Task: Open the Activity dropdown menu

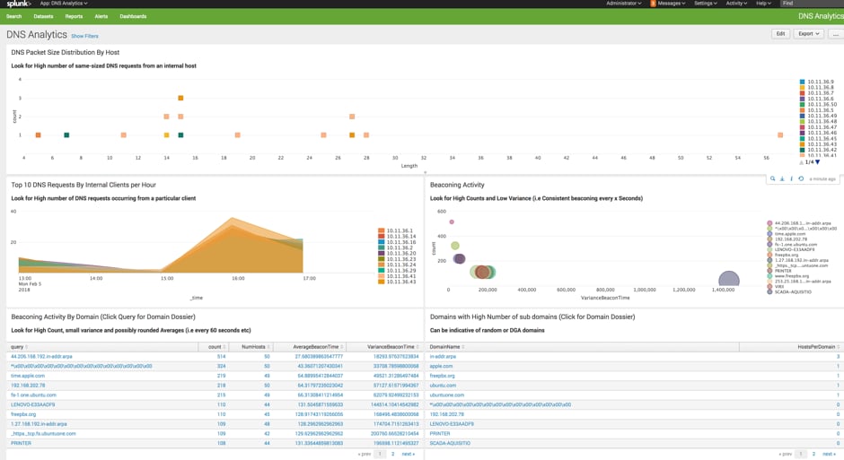Action: tap(736, 4)
